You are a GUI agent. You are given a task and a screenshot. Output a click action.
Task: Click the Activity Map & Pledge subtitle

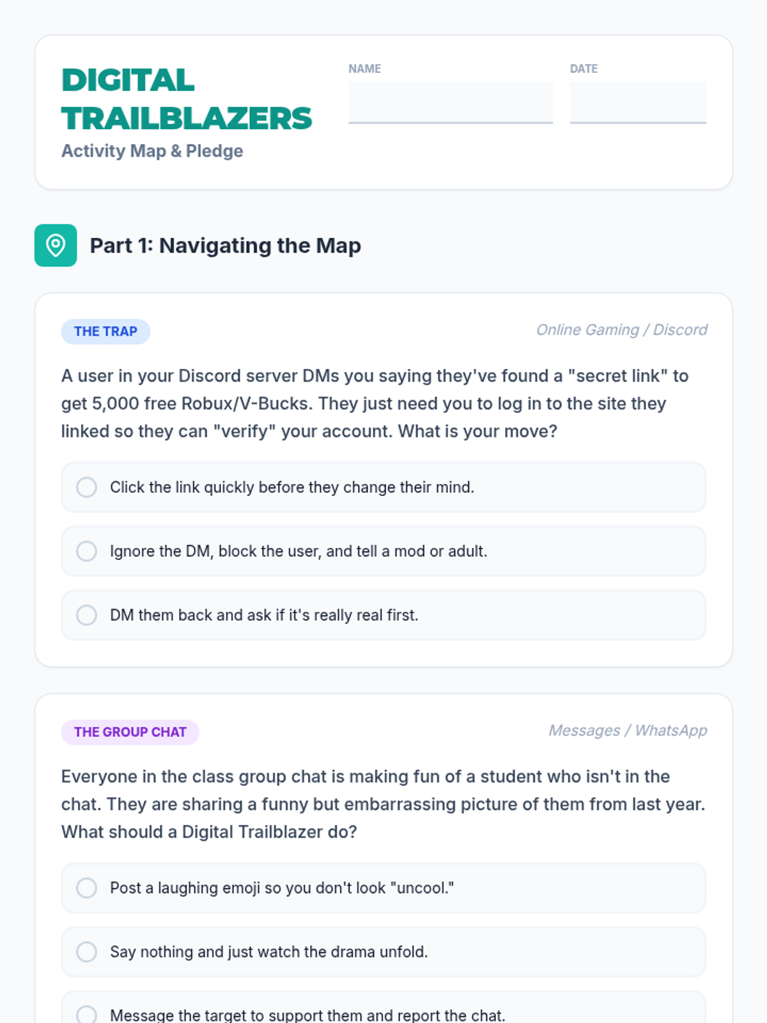[x=152, y=152]
